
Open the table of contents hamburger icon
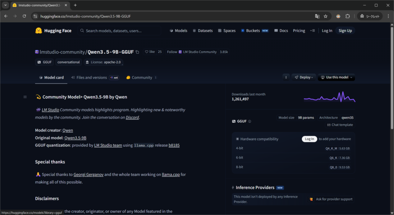pos(25,97)
